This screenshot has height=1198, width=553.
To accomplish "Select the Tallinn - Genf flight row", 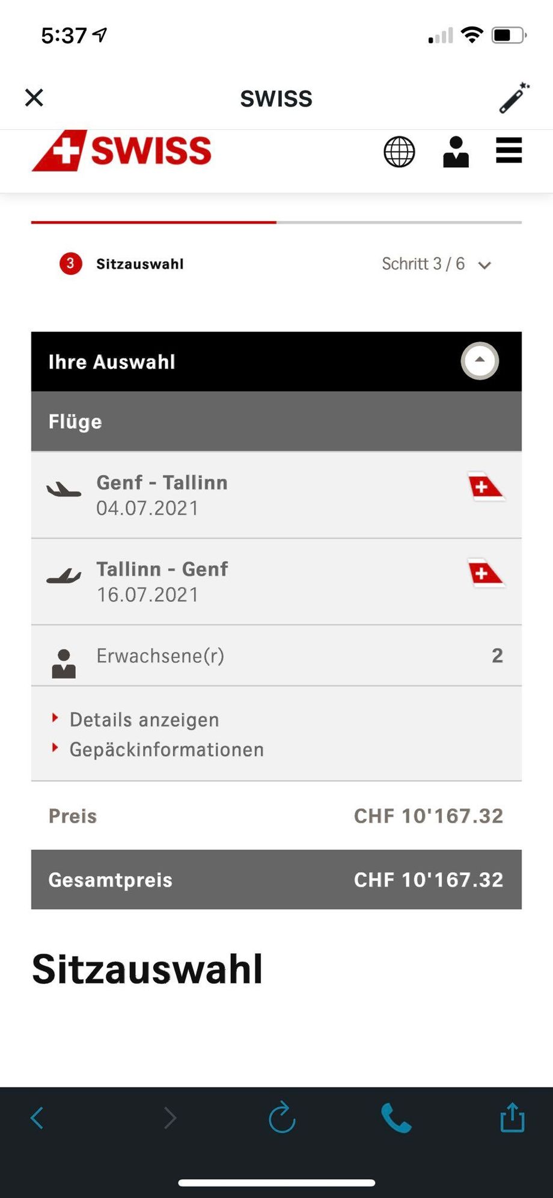I will [276, 582].
